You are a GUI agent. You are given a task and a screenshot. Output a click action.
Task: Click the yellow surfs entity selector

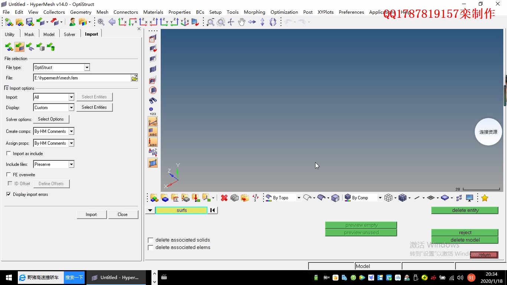pyautogui.click(x=181, y=210)
